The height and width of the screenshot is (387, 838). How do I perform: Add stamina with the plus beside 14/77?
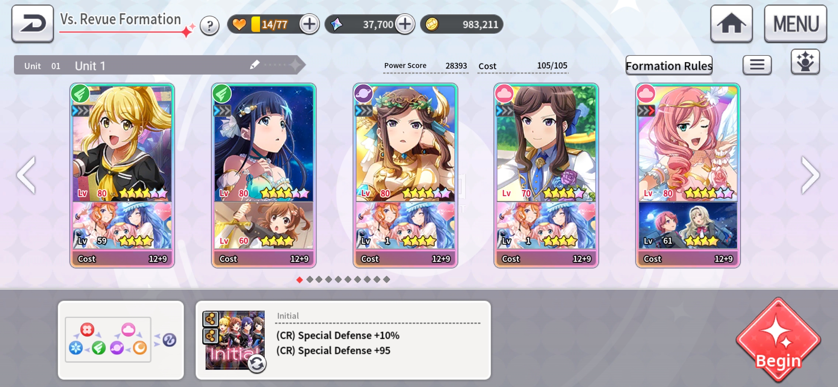(309, 24)
